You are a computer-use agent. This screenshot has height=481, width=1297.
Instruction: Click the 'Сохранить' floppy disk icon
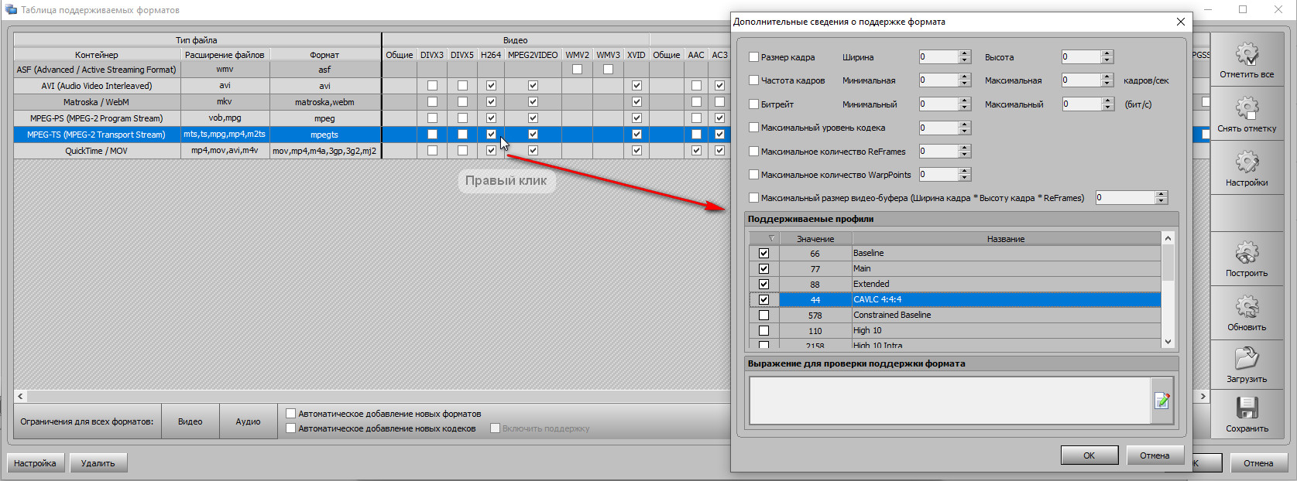coord(1246,408)
